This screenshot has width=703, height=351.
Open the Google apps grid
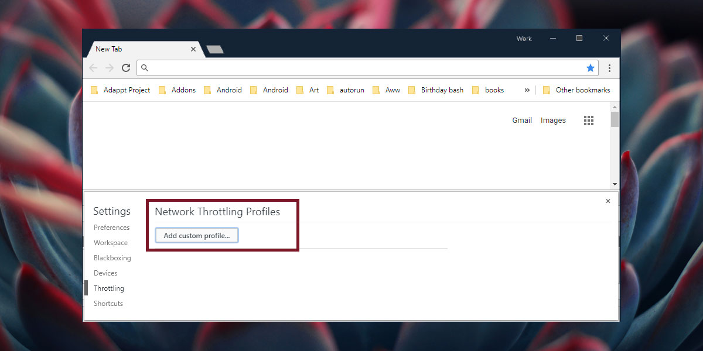click(x=589, y=121)
